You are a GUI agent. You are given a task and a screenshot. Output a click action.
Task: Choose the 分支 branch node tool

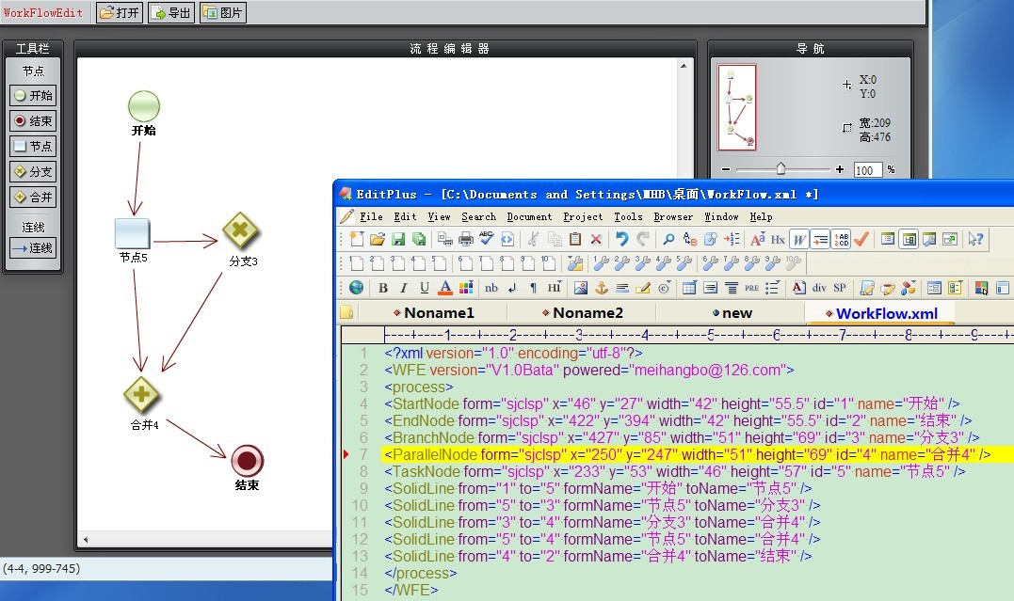33,172
